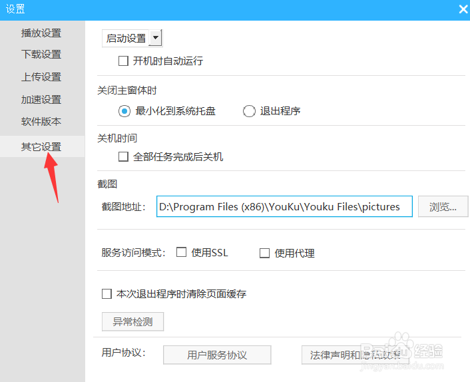Expand the 启动设置 dropdown arrow
This screenshot has width=470, height=382.
156,38
